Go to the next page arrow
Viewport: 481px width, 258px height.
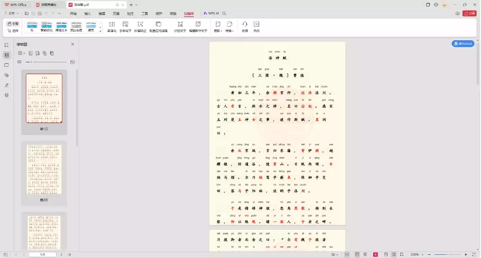coord(61,254)
